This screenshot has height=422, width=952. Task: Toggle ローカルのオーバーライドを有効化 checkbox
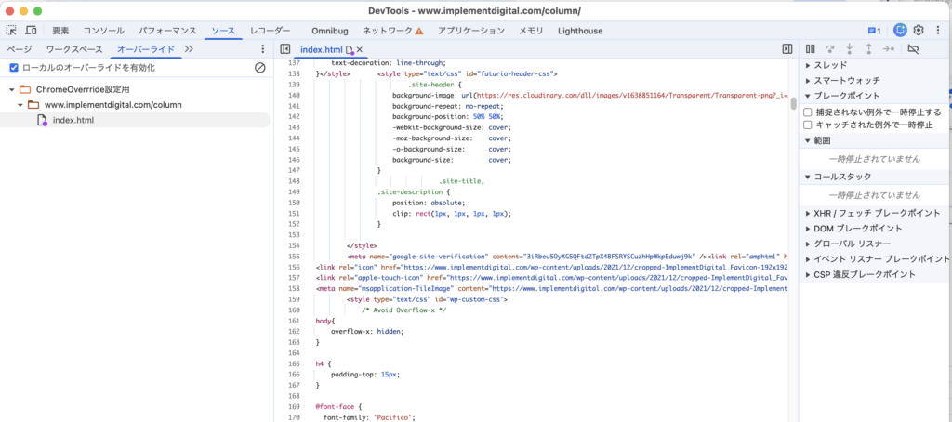tap(13, 68)
